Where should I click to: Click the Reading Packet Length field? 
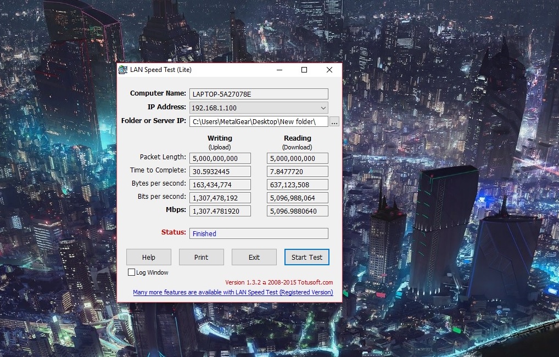tap(297, 158)
